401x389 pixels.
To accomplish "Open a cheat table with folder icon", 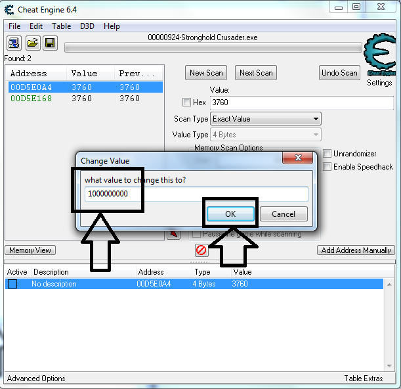I will pyautogui.click(x=32, y=43).
